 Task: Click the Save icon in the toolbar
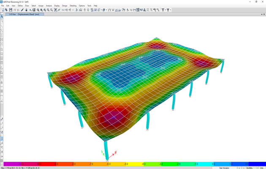click(11, 10)
